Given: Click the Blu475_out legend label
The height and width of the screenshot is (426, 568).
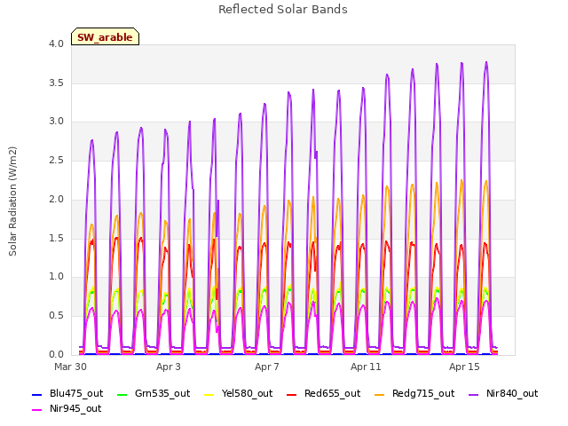Looking at the screenshot, I should tap(76, 393).
